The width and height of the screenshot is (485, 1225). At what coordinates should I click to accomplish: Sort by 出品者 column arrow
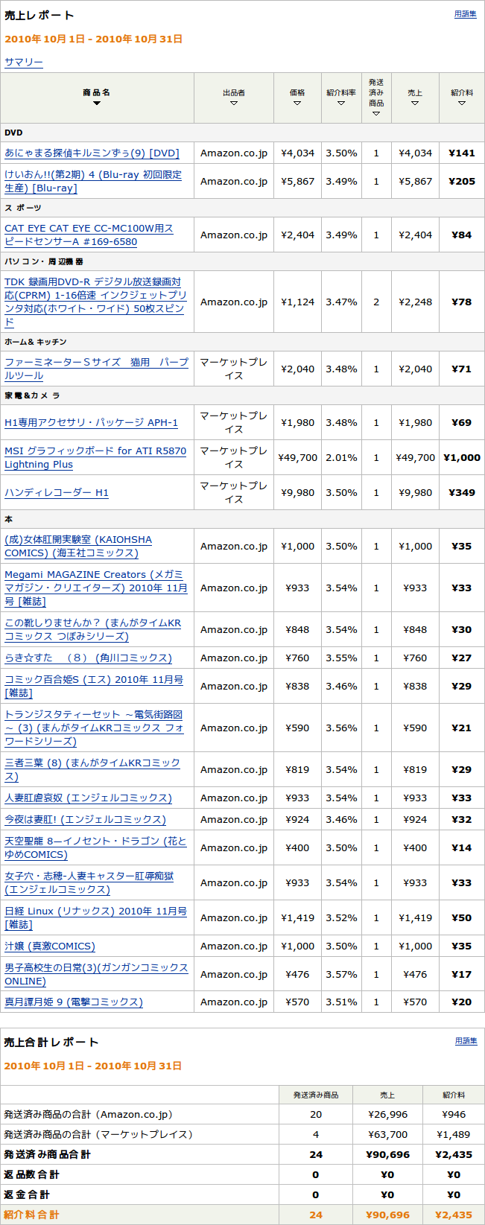234,104
